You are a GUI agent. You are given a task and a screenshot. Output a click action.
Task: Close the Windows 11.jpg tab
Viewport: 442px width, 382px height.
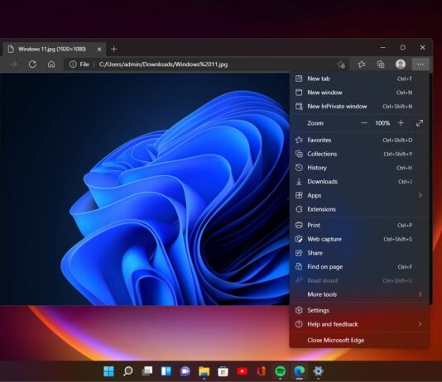(99, 50)
